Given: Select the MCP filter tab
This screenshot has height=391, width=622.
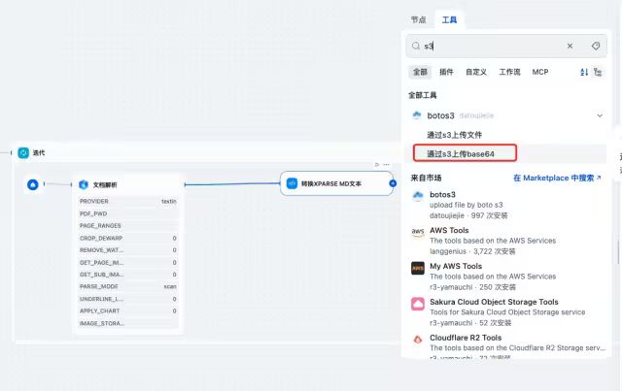Looking at the screenshot, I should [540, 72].
